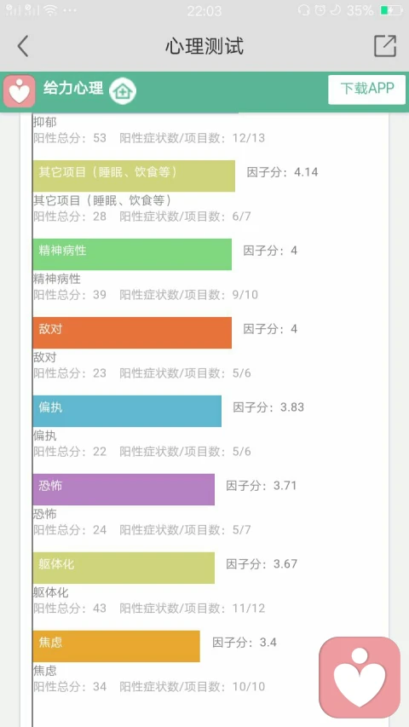
Task: Select the yellow-orange 焦虑 bar
Action: [x=117, y=646]
